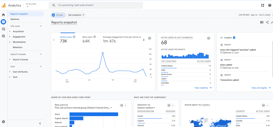Screen dimensions: 273x127
Task: Toggle the check icon on realtime card
Action: coord(208,38)
